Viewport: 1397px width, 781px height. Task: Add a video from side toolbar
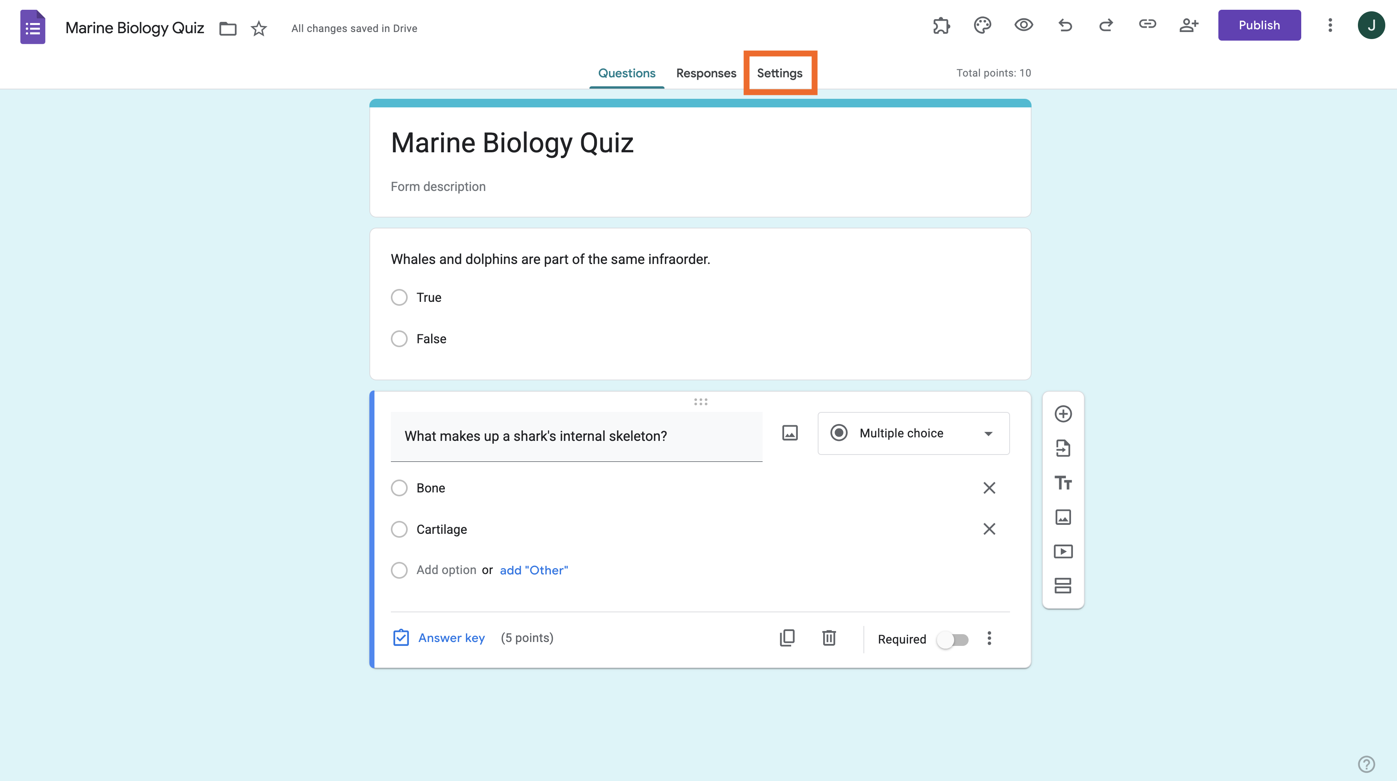(x=1063, y=551)
